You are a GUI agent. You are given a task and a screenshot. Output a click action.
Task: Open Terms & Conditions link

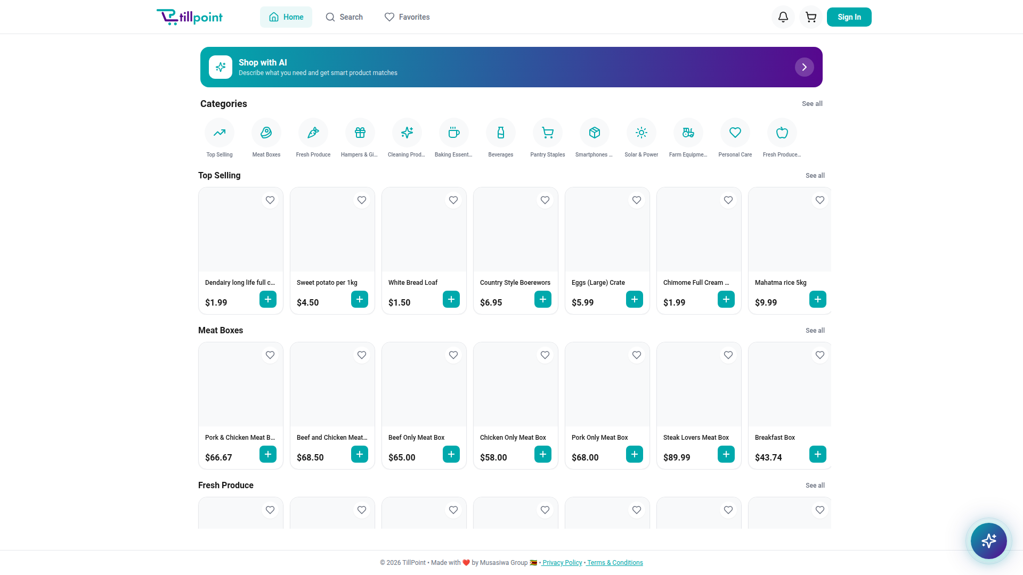tap(615, 563)
